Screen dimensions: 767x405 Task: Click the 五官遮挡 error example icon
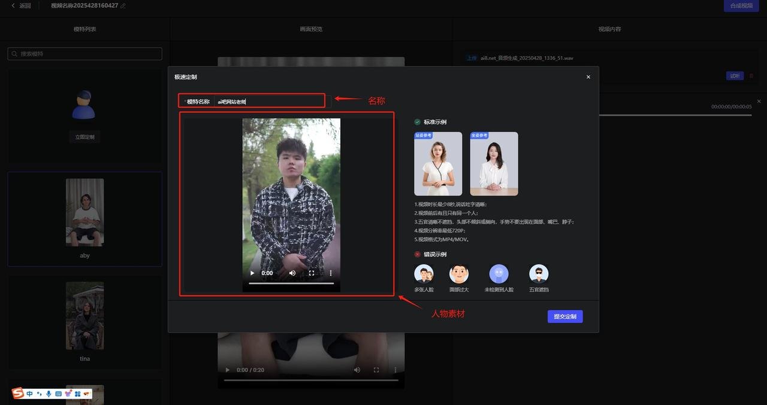click(538, 274)
